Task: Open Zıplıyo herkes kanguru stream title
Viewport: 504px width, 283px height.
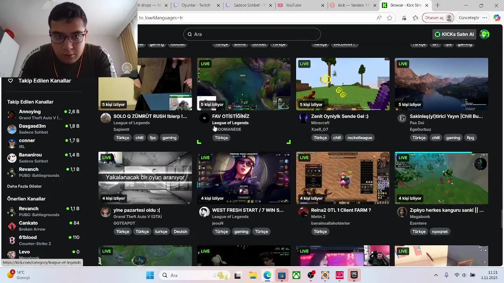Action: point(447,210)
